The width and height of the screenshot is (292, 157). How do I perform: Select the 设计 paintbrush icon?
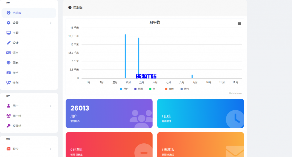9,43
